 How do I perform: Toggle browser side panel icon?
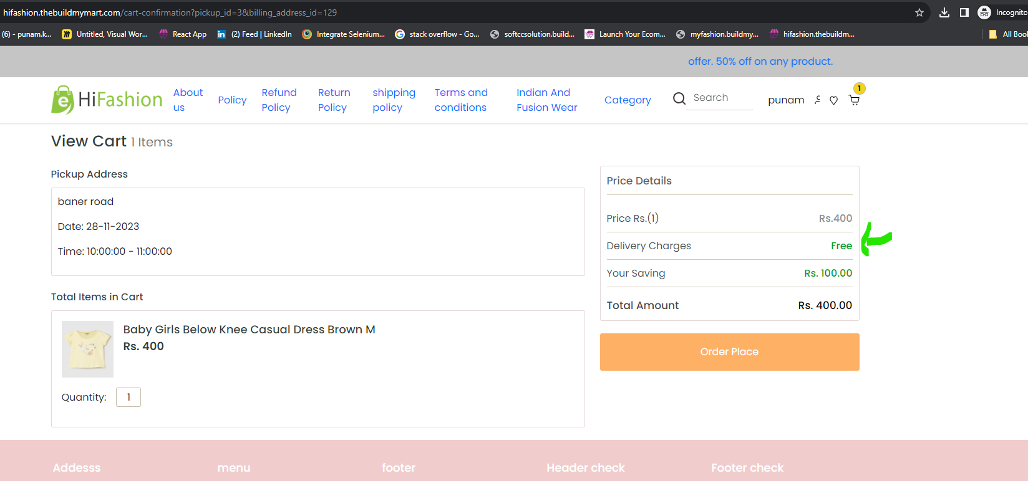[964, 12]
